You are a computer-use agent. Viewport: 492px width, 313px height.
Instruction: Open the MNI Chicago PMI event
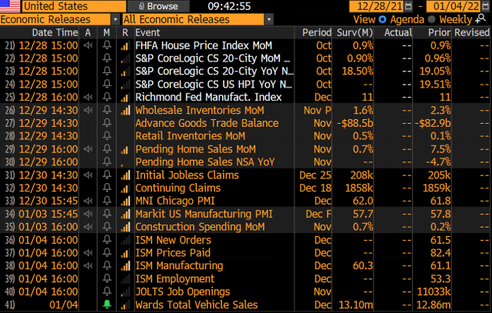[175, 201]
